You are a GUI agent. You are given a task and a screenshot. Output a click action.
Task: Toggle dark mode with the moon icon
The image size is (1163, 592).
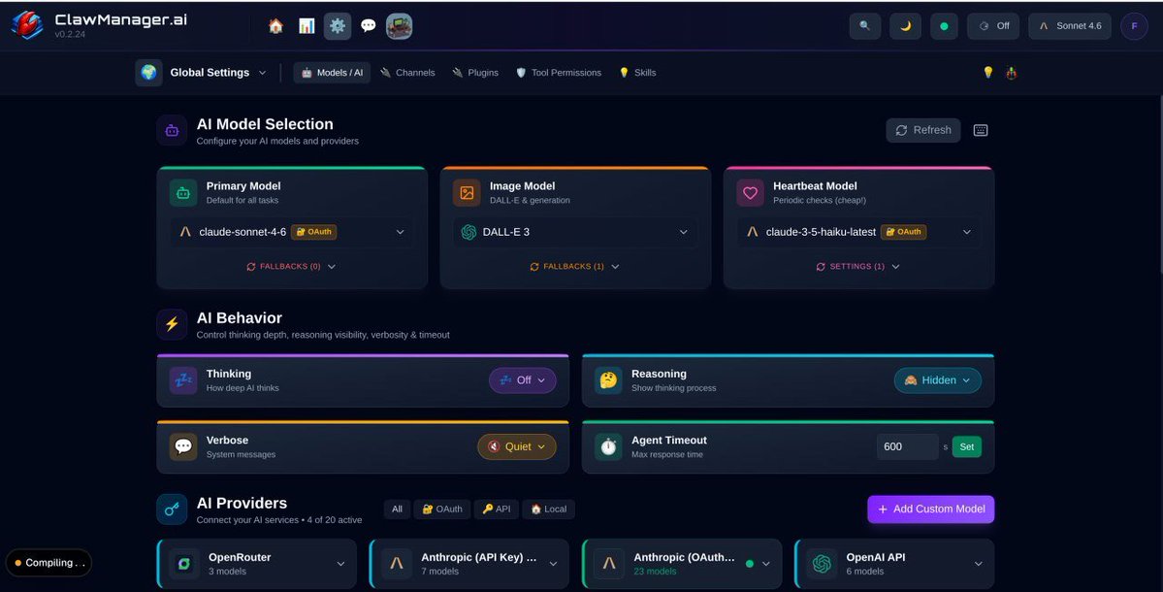pos(904,25)
